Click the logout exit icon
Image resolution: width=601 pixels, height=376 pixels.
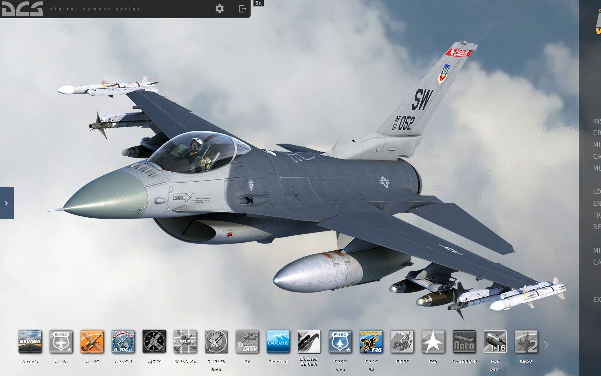pyautogui.click(x=242, y=9)
